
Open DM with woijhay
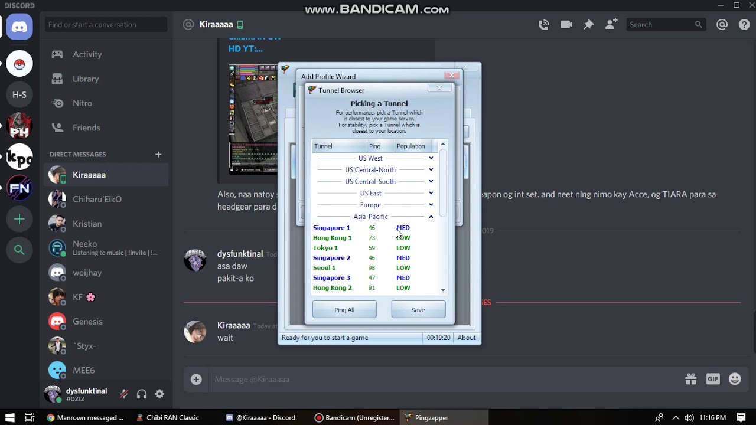point(106,273)
